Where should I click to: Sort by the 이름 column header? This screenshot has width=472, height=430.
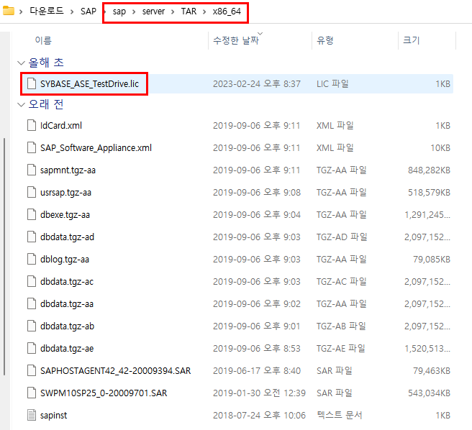[x=43, y=40]
